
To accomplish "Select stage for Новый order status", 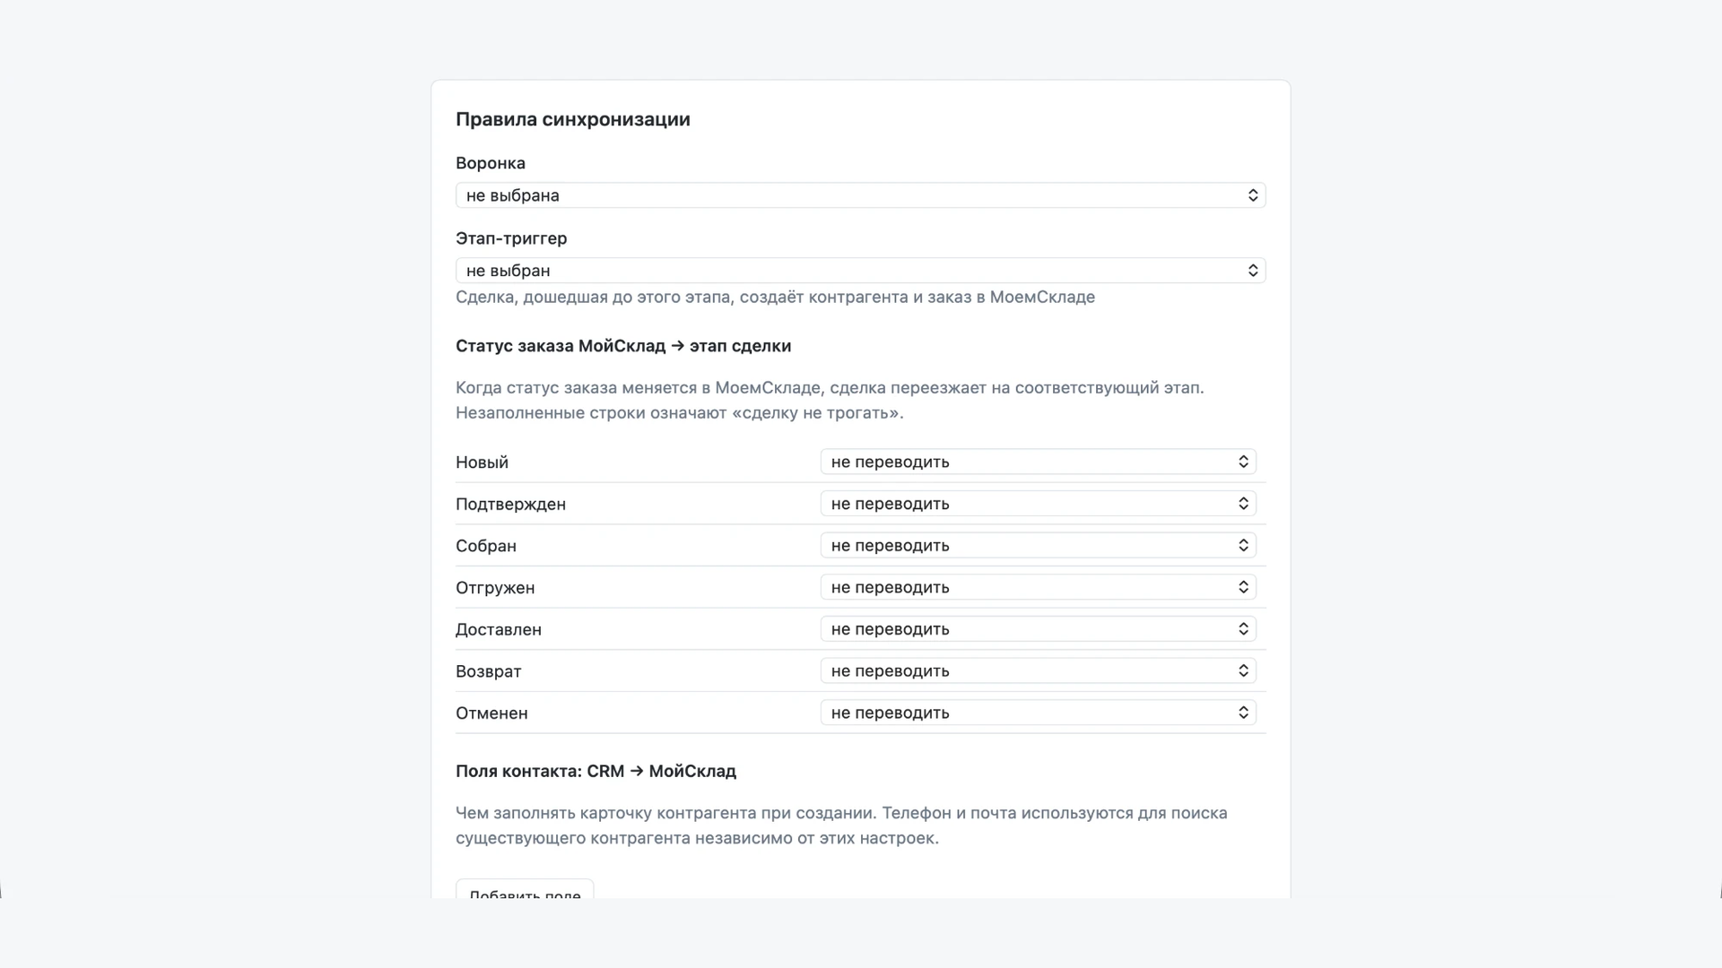I will (1038, 462).
